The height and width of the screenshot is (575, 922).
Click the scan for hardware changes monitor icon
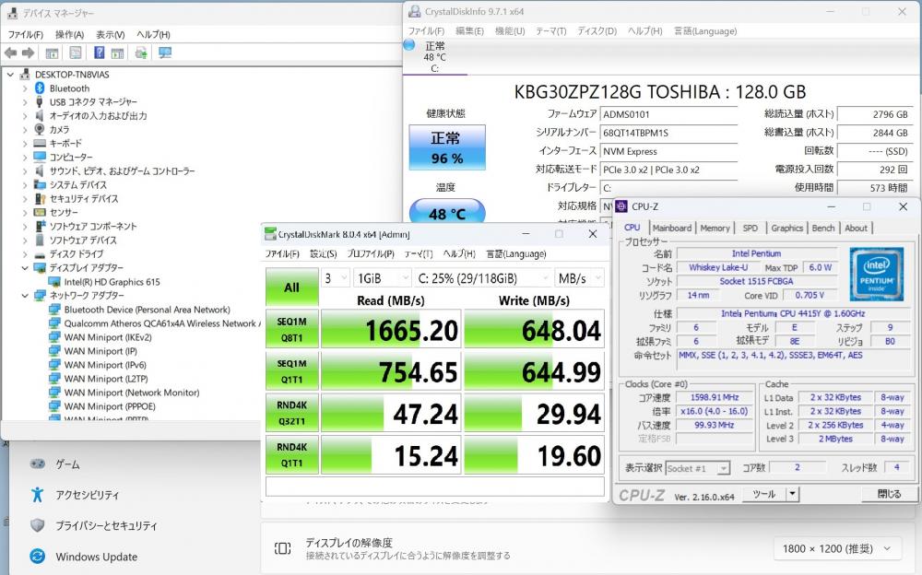pos(165,53)
